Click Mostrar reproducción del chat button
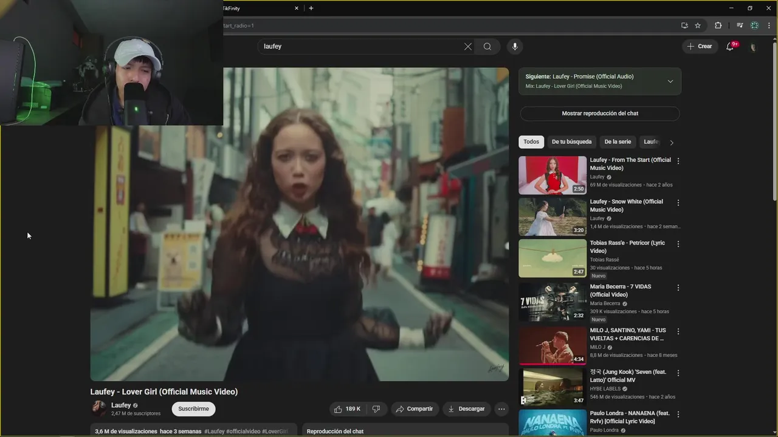This screenshot has width=778, height=437. pos(600,113)
